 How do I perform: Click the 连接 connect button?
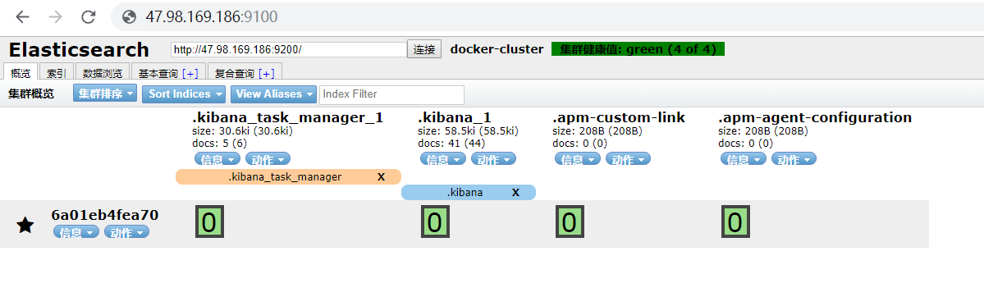point(424,49)
